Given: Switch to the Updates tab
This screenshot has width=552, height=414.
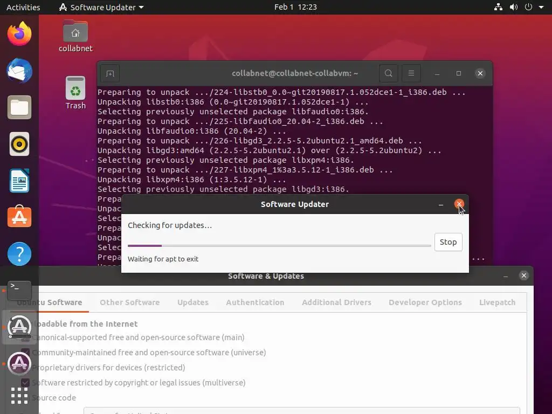Looking at the screenshot, I should tap(193, 302).
